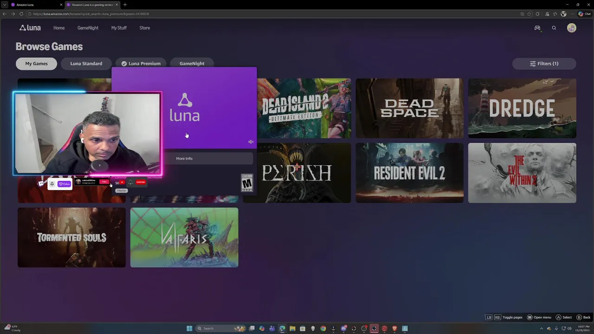
Task: Open the Filters (1) dropdown
Action: (x=544, y=64)
